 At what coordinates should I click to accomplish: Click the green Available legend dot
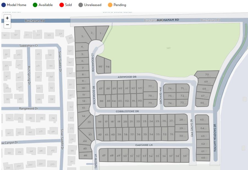(x=35, y=5)
